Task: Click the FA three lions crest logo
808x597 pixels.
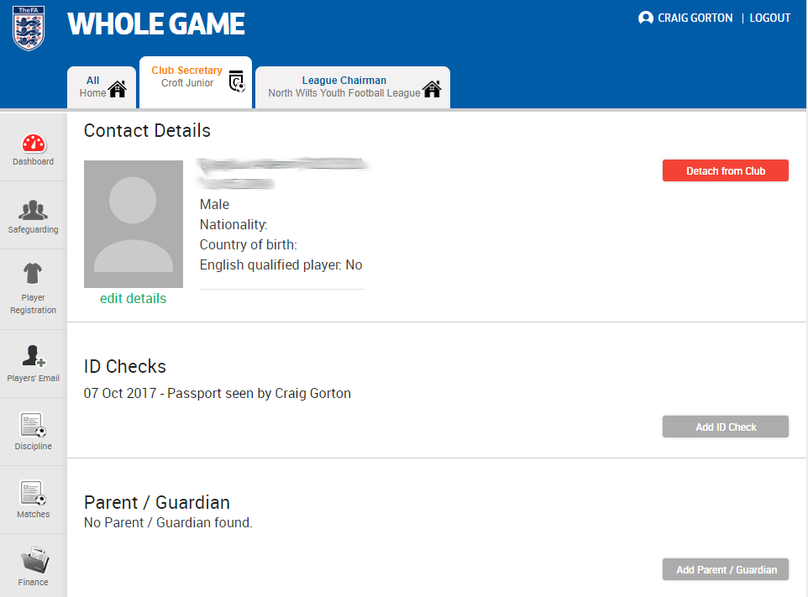Action: point(29,29)
